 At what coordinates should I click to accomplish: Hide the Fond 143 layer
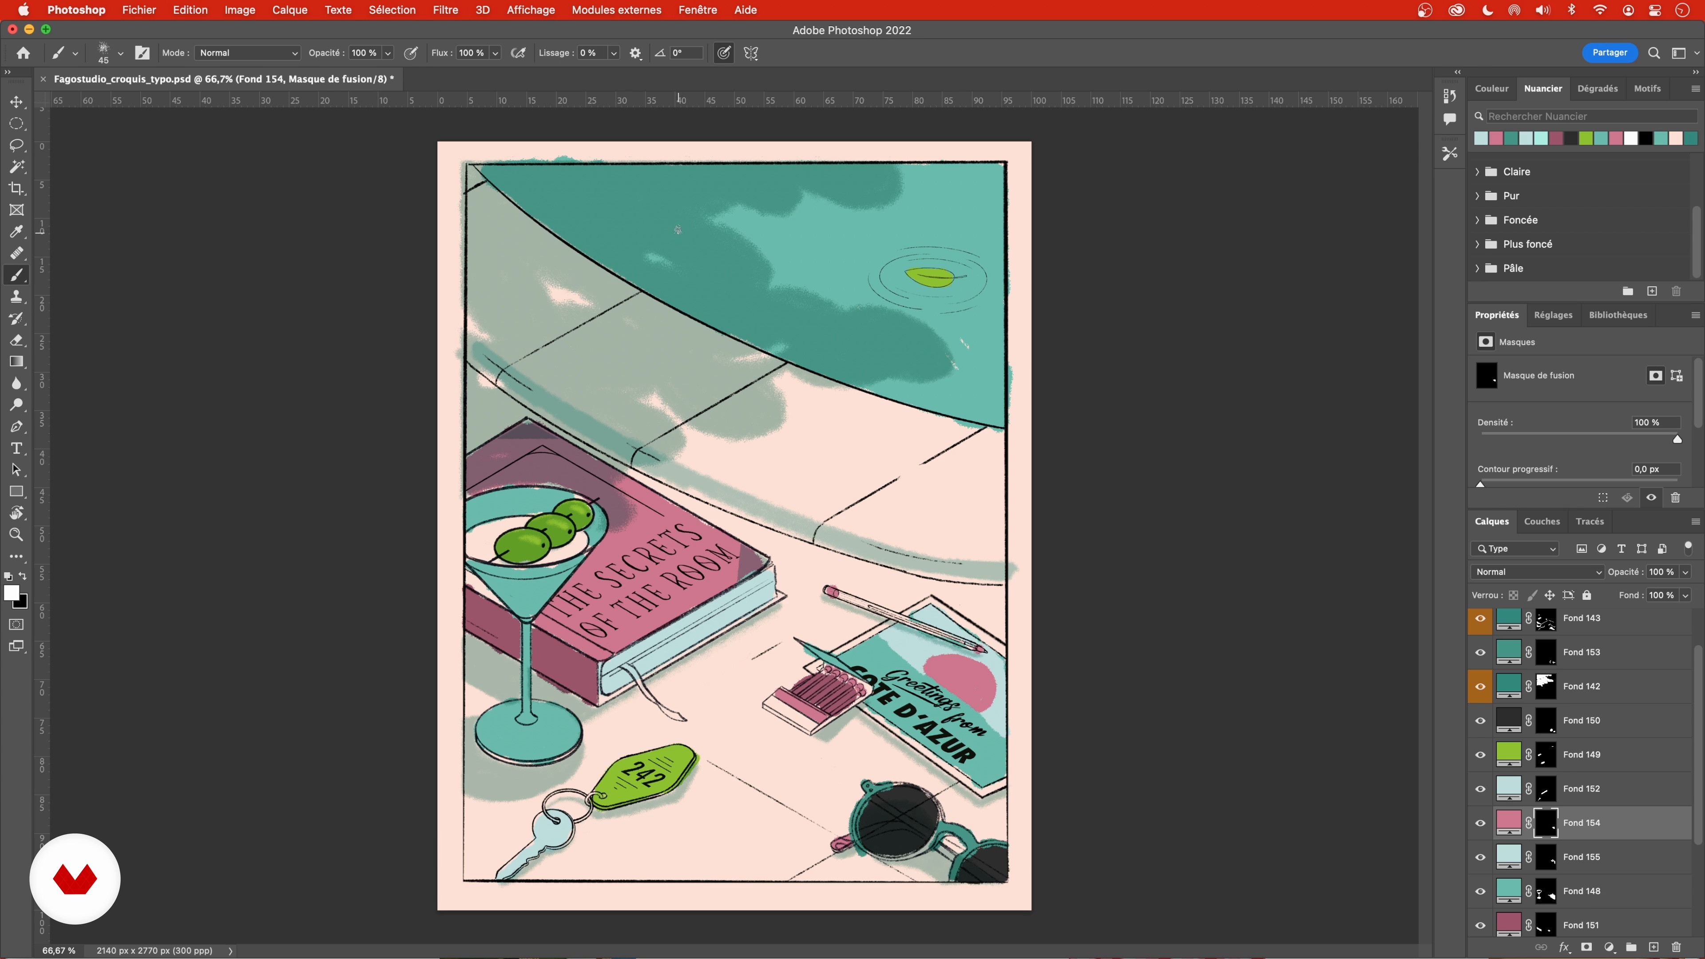click(x=1481, y=618)
